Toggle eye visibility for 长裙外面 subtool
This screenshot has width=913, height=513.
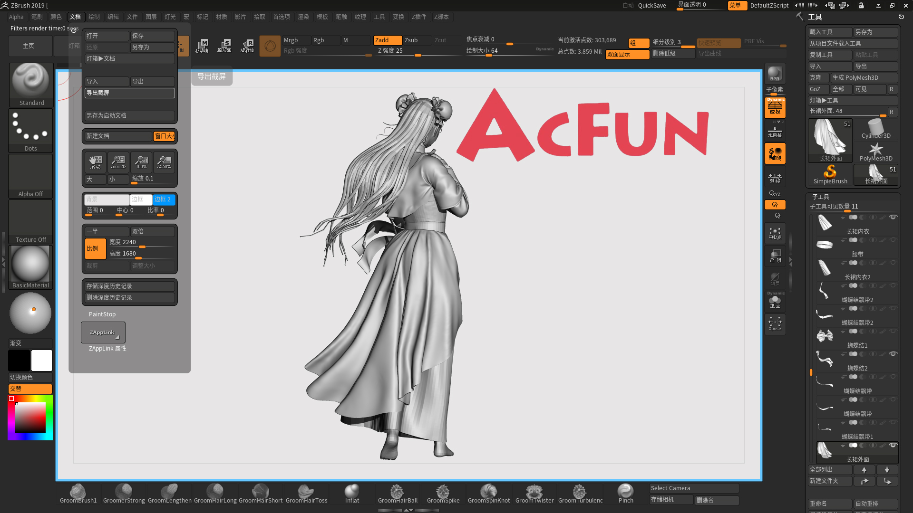tap(893, 445)
